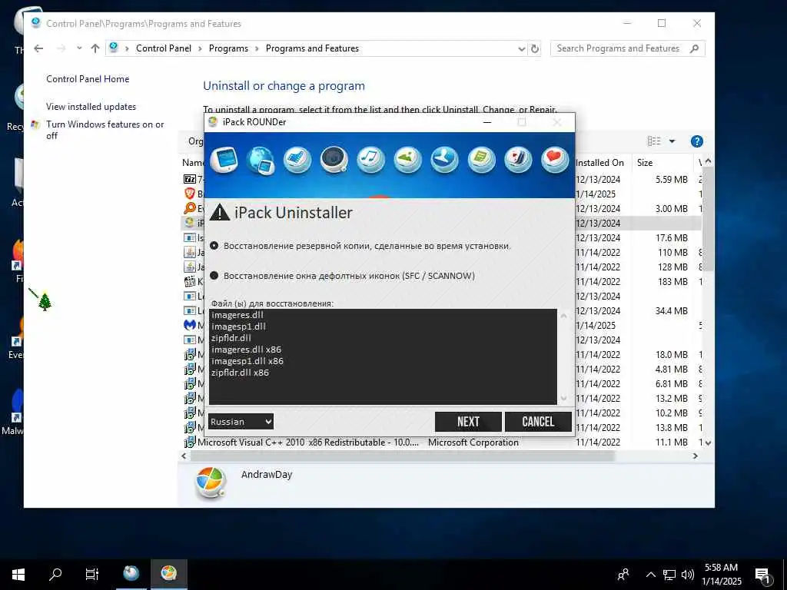Go back in Control Panel window
Viewport: 787px width, 590px height.
pyautogui.click(x=38, y=48)
